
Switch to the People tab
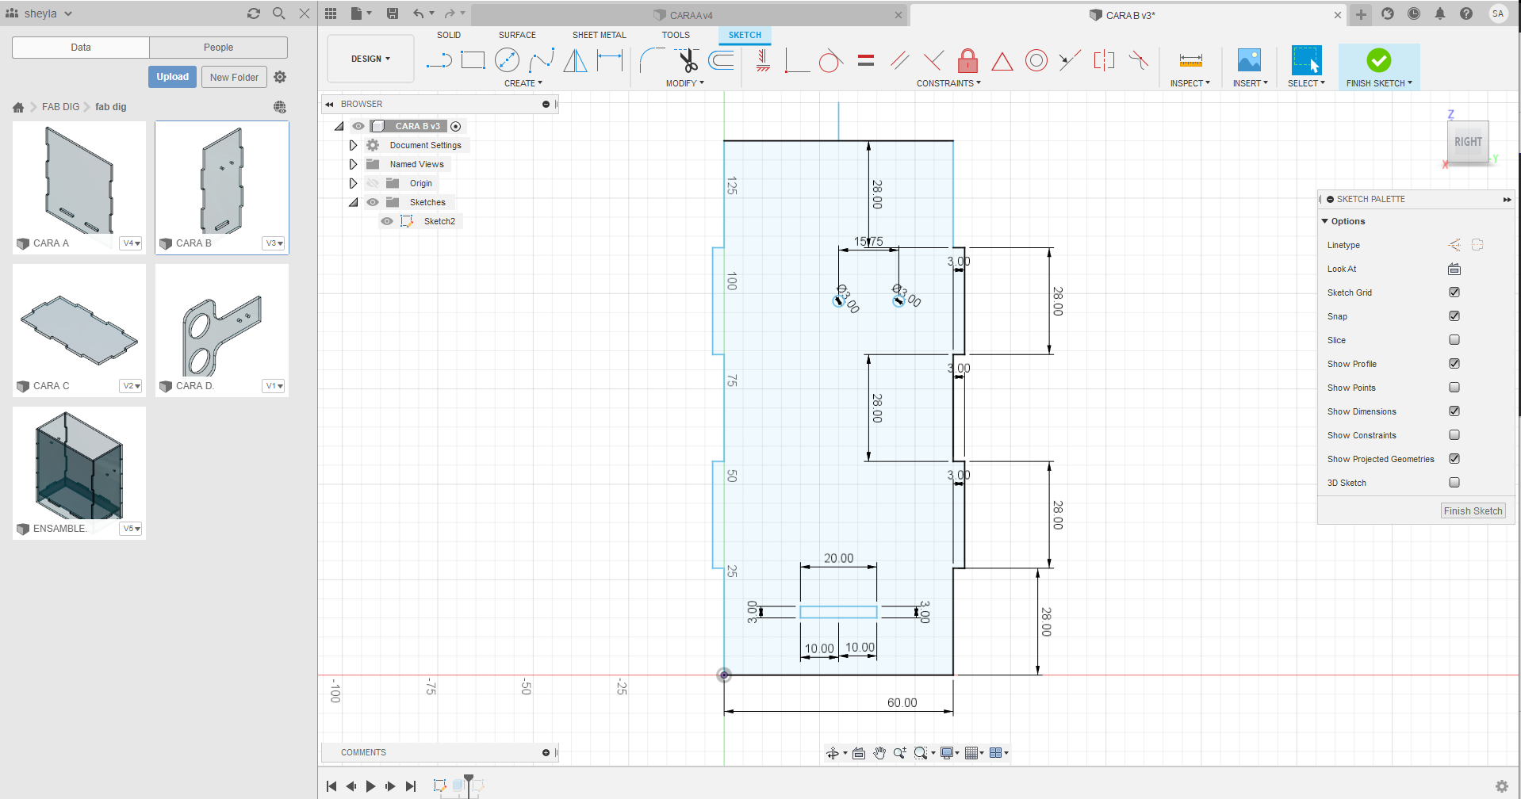coord(218,47)
